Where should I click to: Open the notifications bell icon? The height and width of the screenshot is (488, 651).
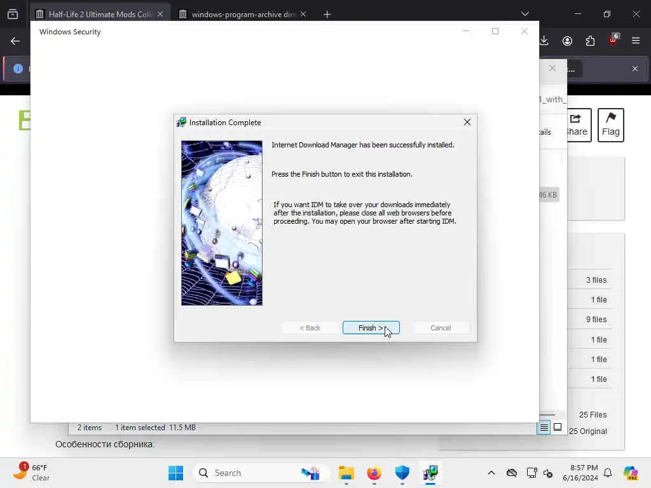coord(608,473)
